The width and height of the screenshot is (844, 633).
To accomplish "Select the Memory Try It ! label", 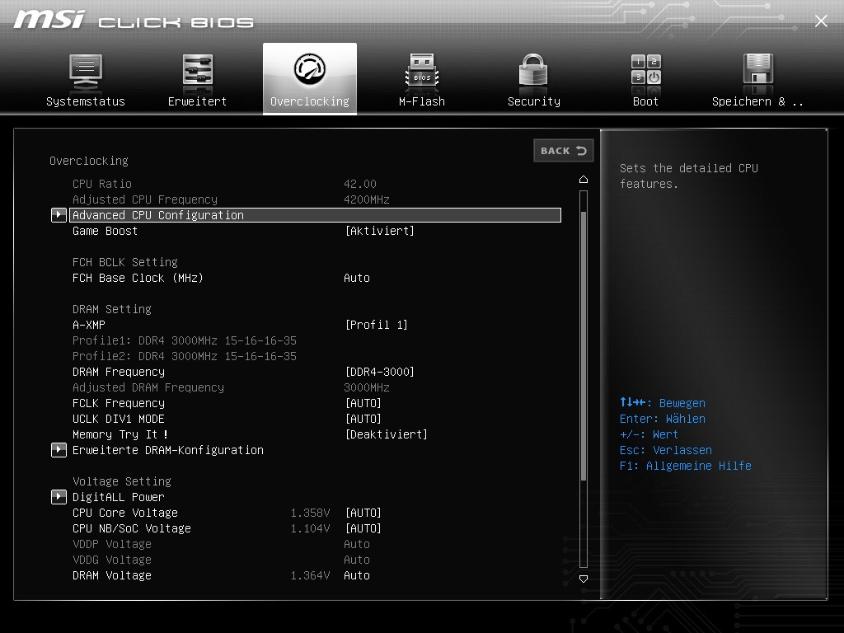I will tap(120, 434).
